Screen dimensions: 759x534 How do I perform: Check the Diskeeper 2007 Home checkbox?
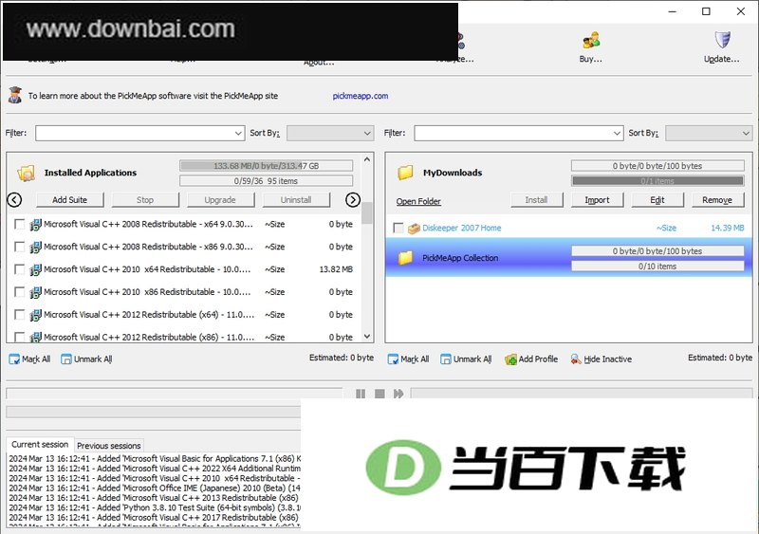[398, 228]
